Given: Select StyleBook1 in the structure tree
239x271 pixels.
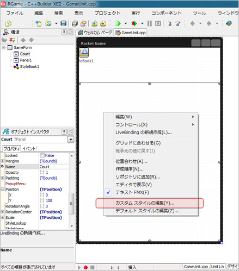Looking at the screenshot, I should (x=29, y=67).
